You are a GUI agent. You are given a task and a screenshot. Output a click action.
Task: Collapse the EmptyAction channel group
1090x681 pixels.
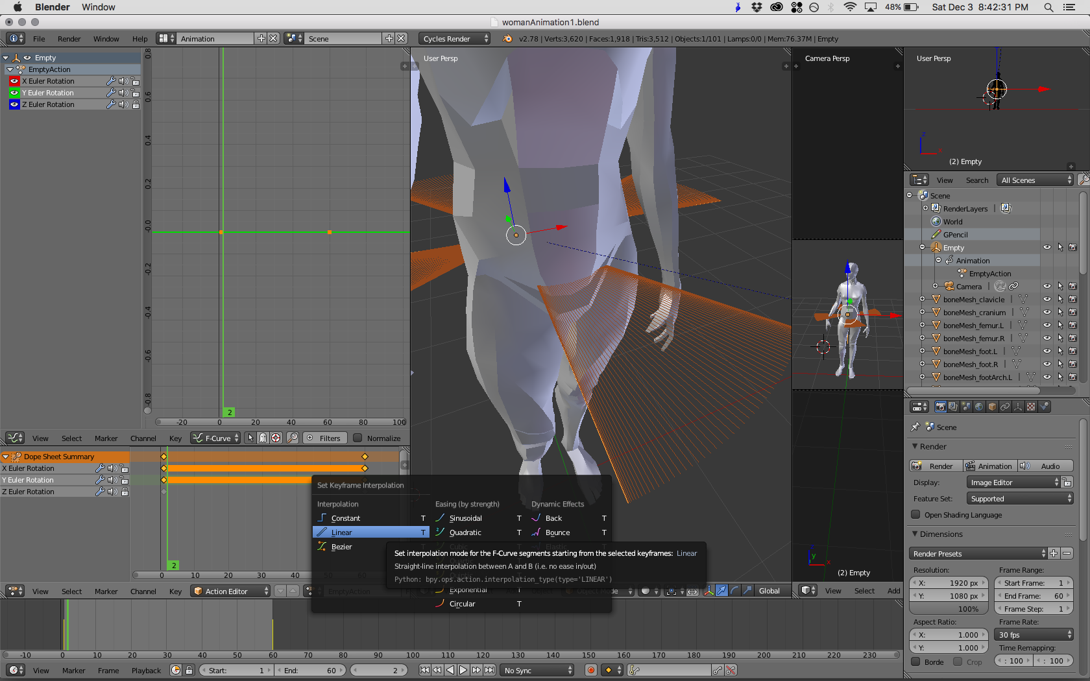10,69
